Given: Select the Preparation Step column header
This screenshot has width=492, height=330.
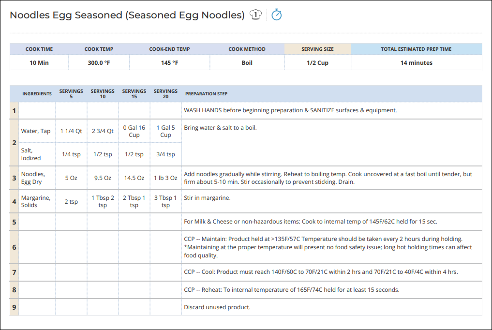Looking at the screenshot, I should coord(206,94).
